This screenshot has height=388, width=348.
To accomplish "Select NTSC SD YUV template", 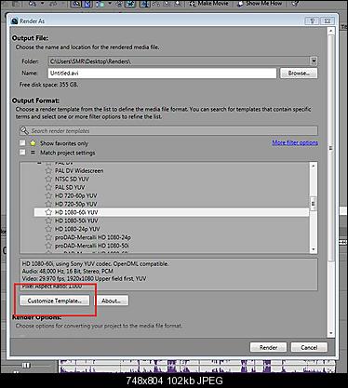I will tap(72, 179).
